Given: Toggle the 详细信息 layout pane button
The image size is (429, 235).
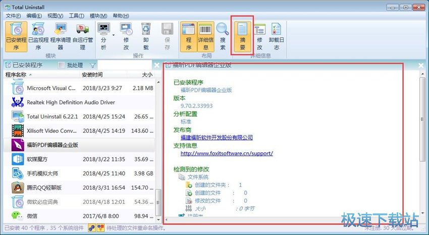Looking at the screenshot, I should pyautogui.click(x=206, y=37).
